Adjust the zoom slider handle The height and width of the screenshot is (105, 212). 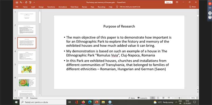pos(179,98)
